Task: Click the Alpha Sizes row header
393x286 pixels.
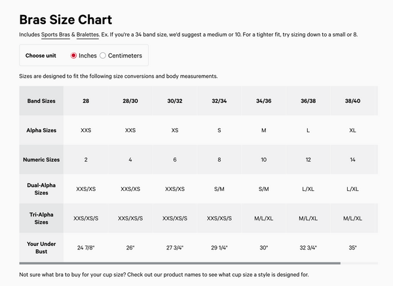Action: coord(41,130)
